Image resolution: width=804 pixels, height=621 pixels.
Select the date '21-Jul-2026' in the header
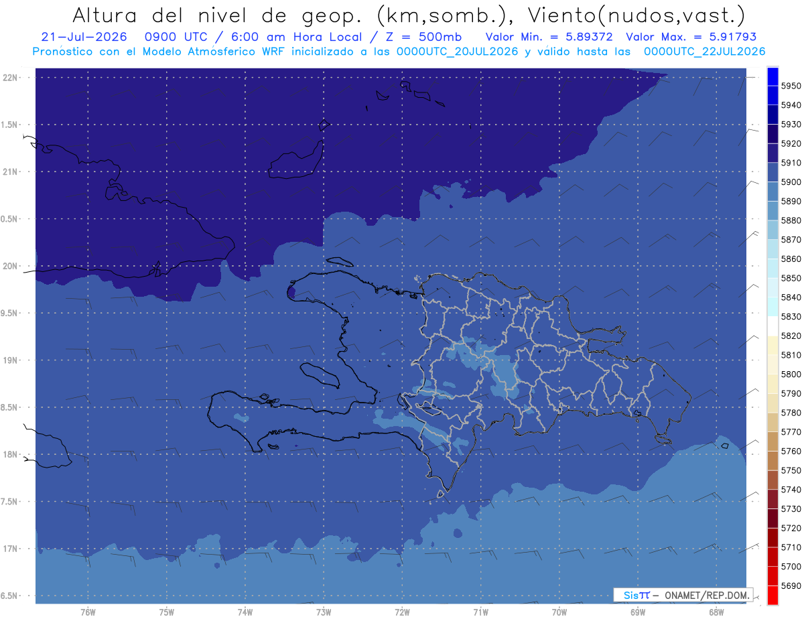pos(84,37)
